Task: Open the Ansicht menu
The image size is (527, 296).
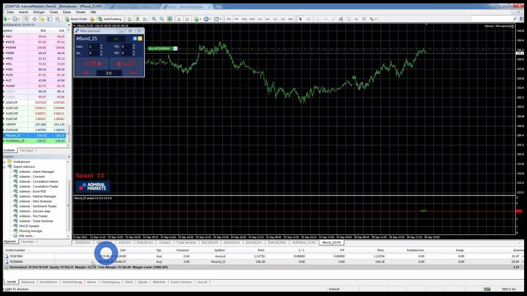Action: coord(23,12)
